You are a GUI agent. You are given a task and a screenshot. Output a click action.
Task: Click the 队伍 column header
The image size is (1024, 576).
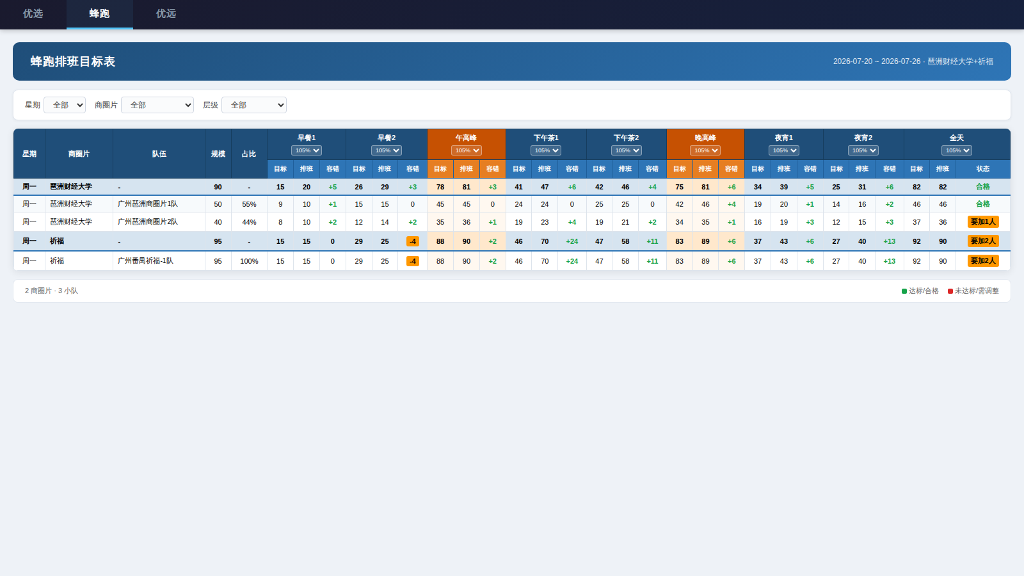pyautogui.click(x=159, y=154)
